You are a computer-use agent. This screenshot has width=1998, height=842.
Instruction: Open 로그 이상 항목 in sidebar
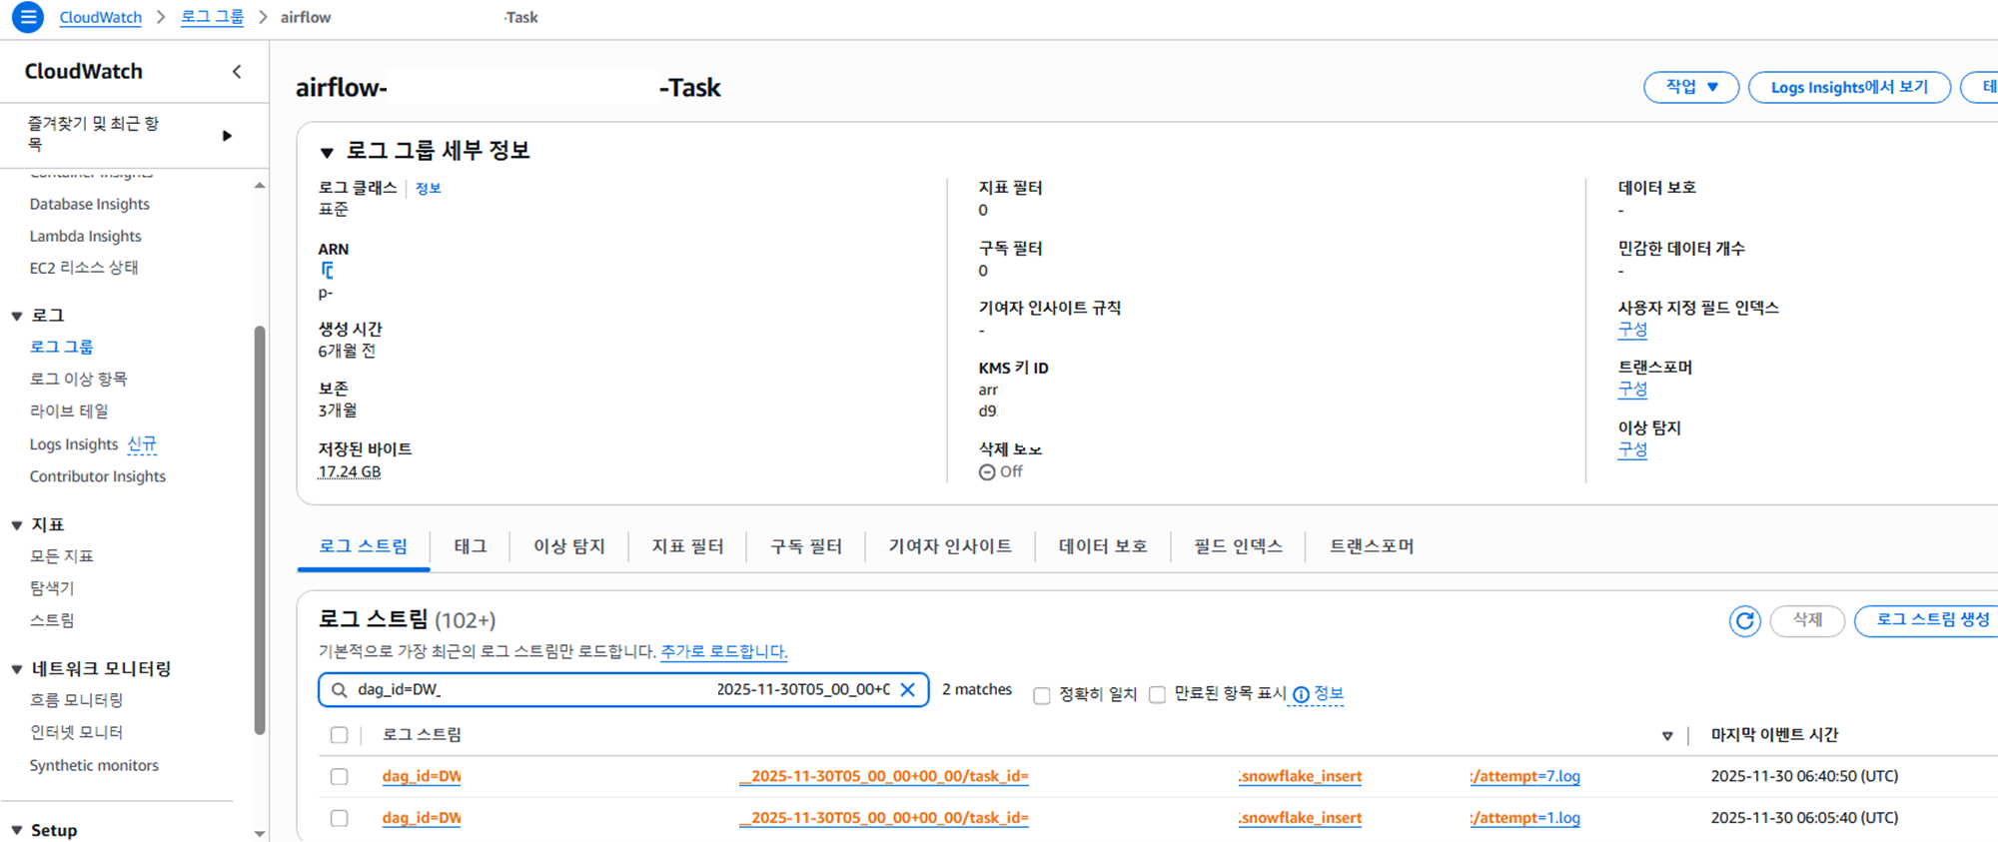point(78,379)
